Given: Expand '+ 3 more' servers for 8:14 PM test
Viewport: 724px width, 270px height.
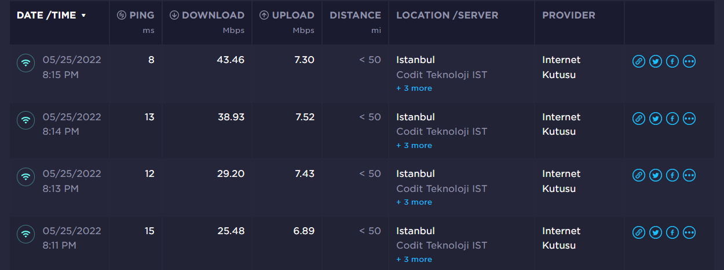Looking at the screenshot, I should click(x=414, y=146).
